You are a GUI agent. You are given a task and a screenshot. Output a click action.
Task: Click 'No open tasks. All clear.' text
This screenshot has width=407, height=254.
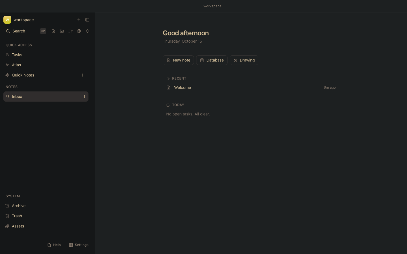point(188,114)
